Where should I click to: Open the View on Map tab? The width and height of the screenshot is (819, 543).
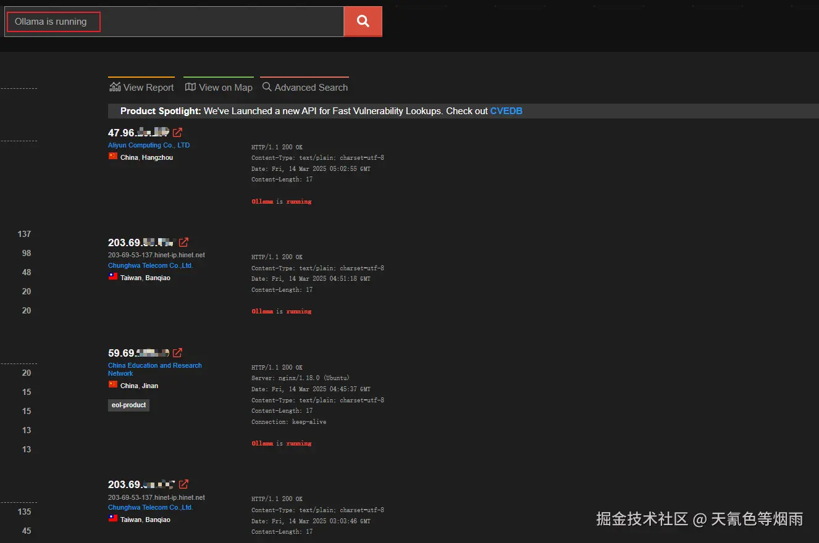(x=219, y=87)
